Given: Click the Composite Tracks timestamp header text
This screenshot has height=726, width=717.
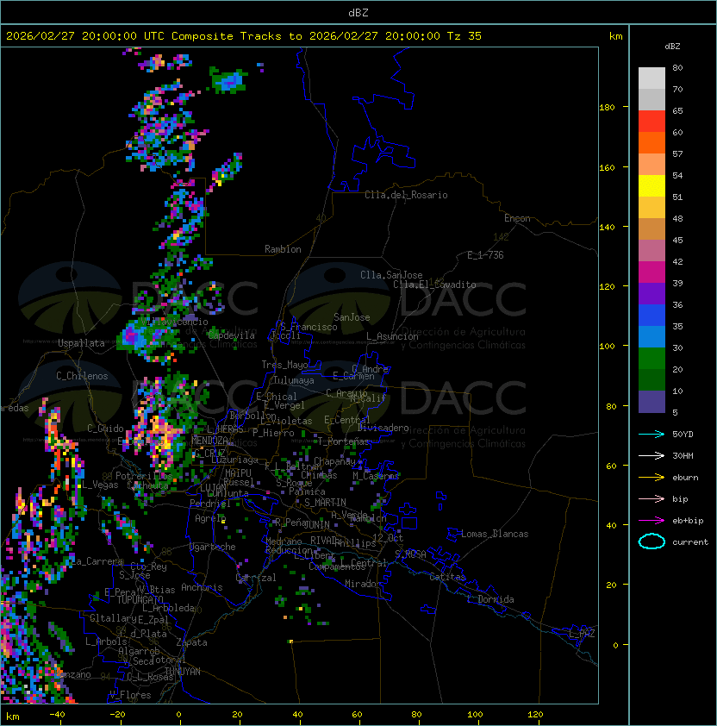Looking at the screenshot, I should click(244, 36).
